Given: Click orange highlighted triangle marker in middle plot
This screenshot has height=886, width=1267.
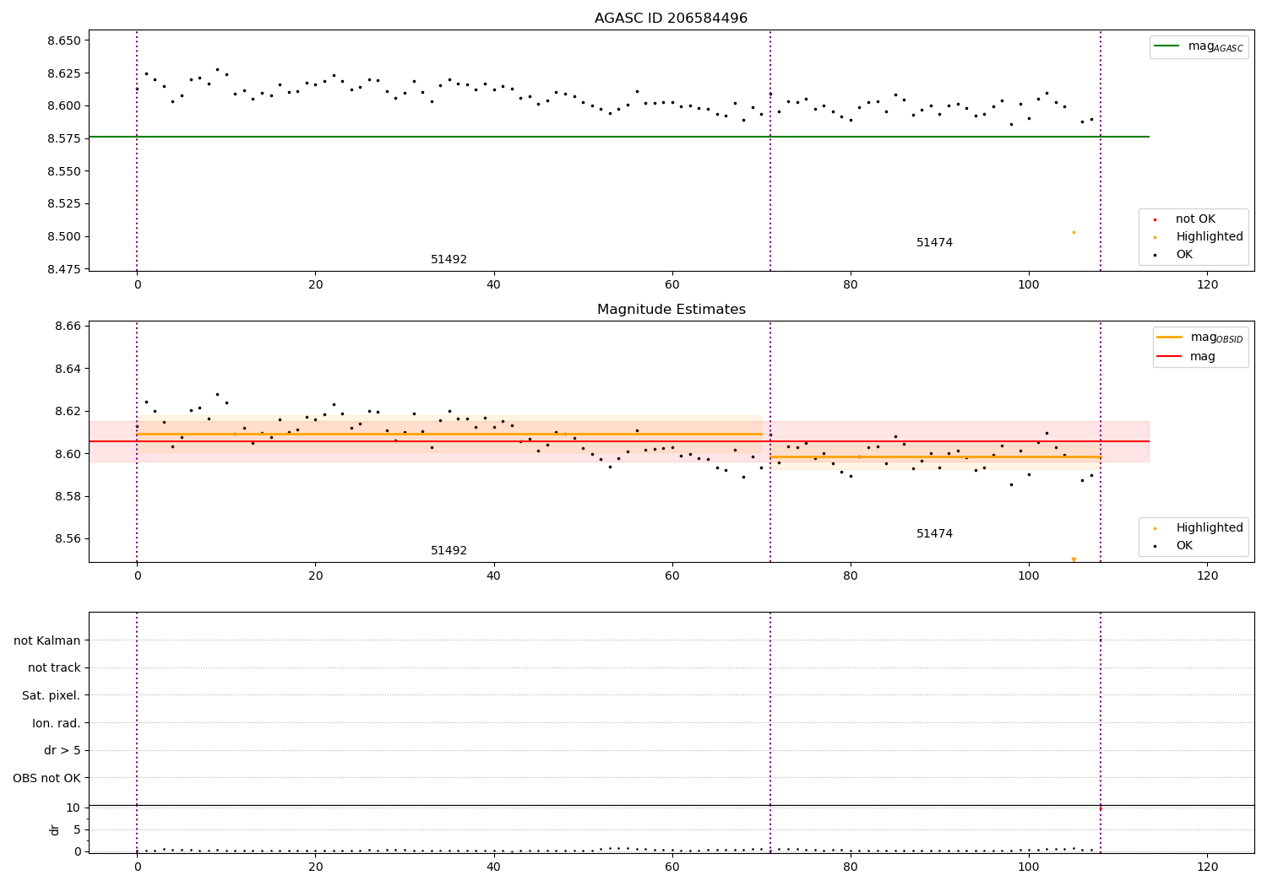Looking at the screenshot, I should [1074, 559].
